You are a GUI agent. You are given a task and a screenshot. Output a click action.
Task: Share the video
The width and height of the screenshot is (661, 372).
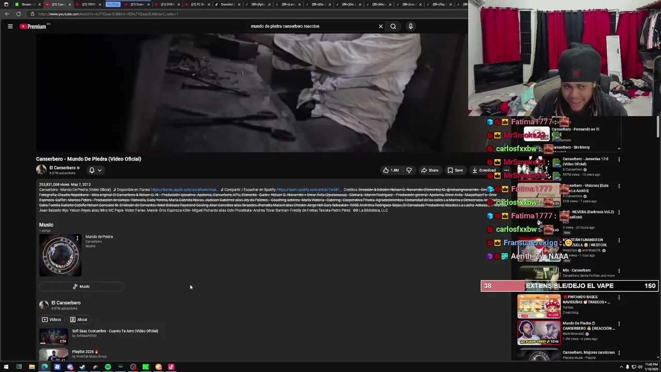[430, 170]
